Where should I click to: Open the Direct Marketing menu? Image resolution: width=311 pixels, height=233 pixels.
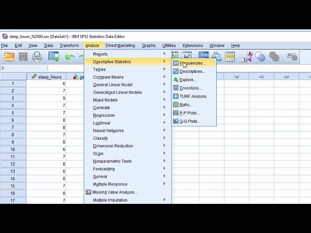coord(120,46)
